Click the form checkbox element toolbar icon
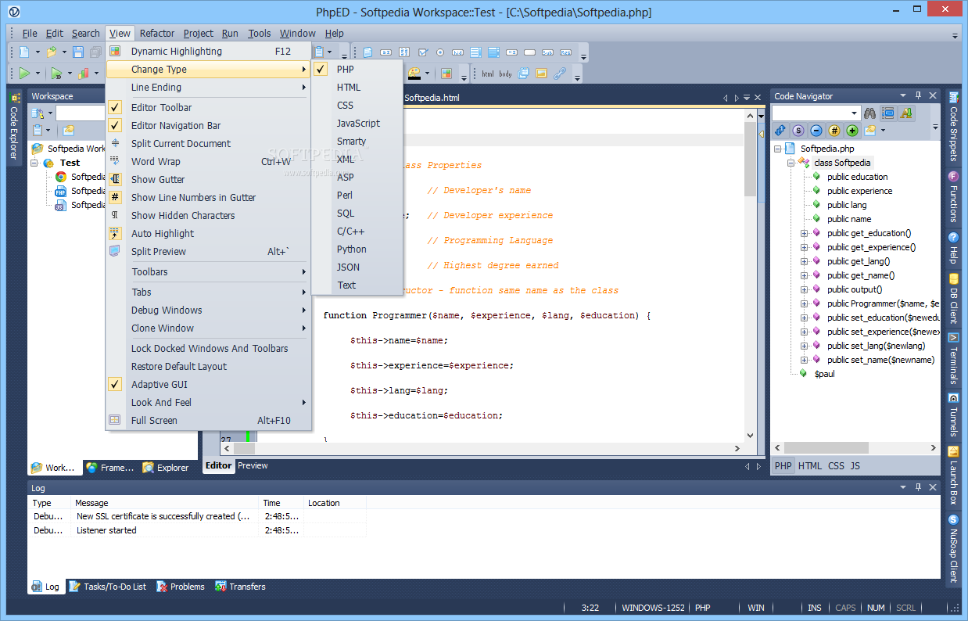 coord(423,52)
